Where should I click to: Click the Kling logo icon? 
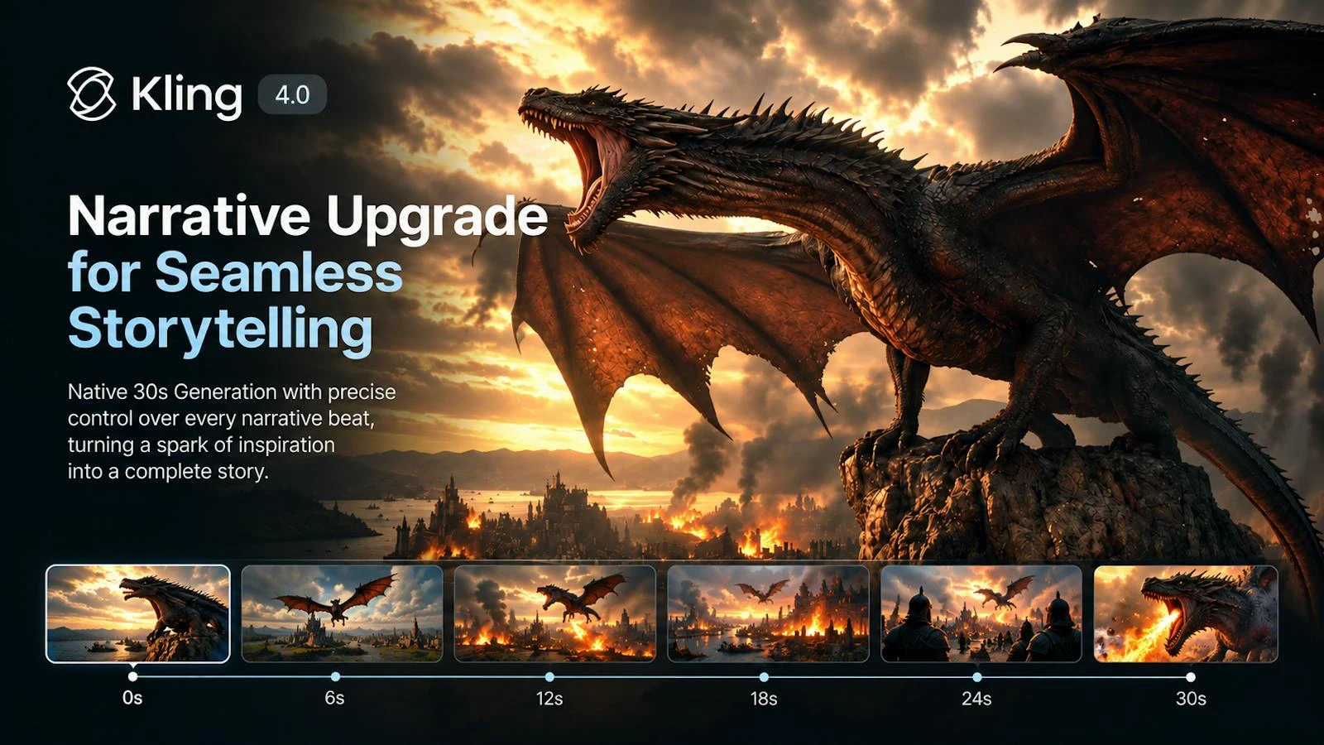click(x=91, y=94)
